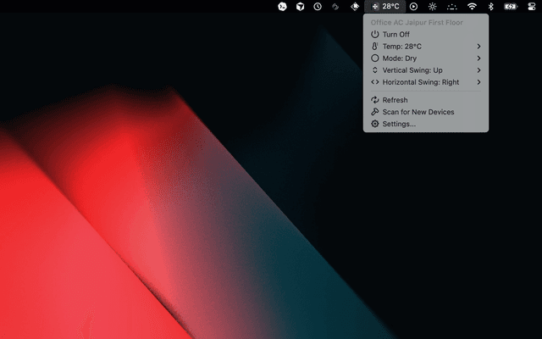Open Settings... from the AC menu
This screenshot has height=339, width=542.
tap(426, 124)
